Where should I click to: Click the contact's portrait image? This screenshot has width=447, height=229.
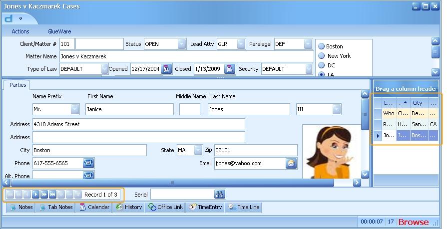(x=332, y=152)
